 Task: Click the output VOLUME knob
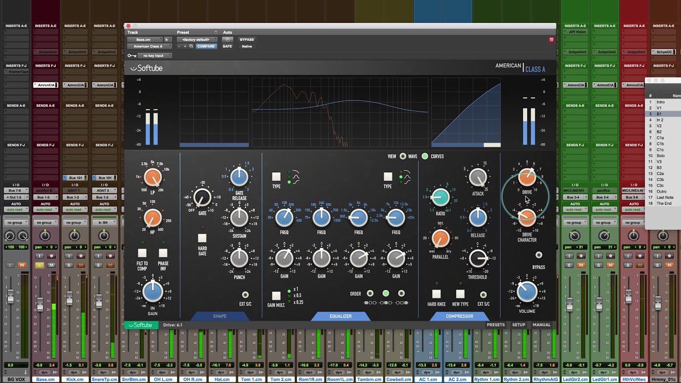pyautogui.click(x=527, y=291)
